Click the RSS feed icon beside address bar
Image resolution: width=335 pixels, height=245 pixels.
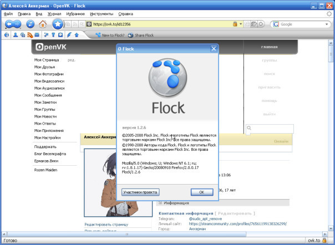pyautogui.click(x=75, y=24)
